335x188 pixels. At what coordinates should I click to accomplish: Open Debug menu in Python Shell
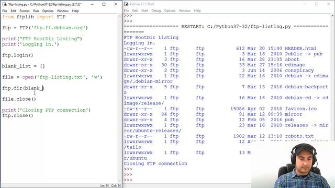[156, 10]
